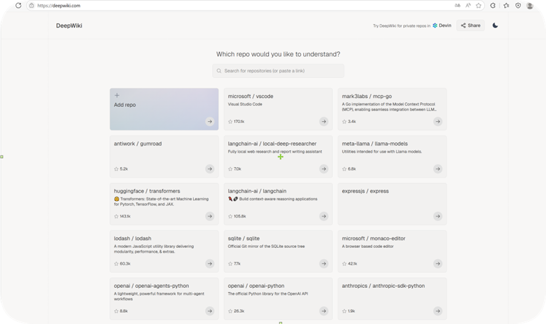Open microsoft / vscode arrow button
Viewport: 546px width, 324px height.
click(324, 122)
